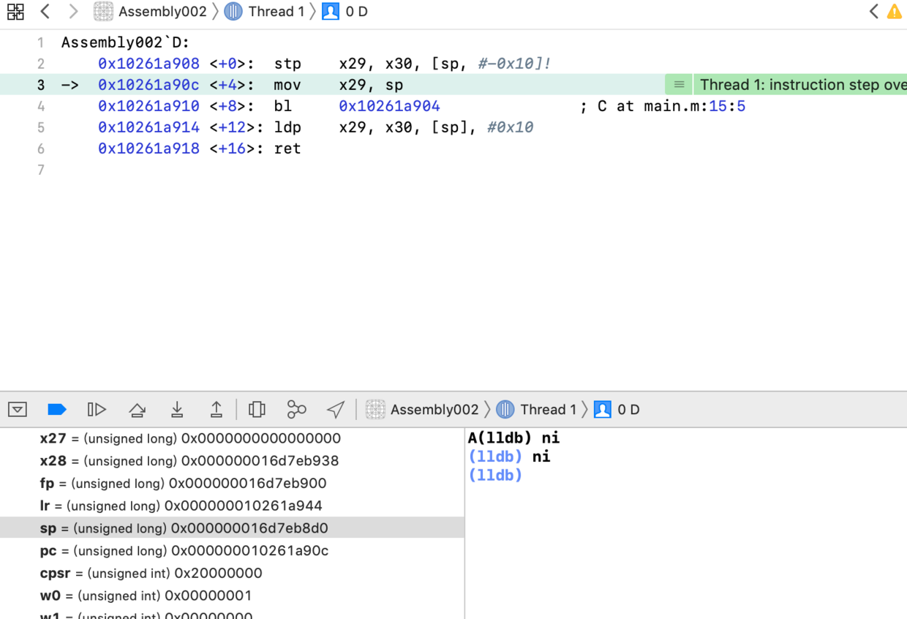
Task: Click the debug bar frame person icon
Action: pyautogui.click(x=603, y=410)
